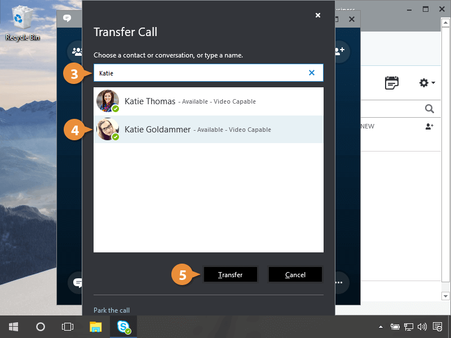The image size is (451, 338).
Task: Open Skype for Business from taskbar
Action: 123,327
